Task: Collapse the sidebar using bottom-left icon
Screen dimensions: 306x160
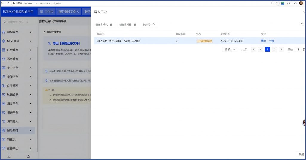Action: click(9, 156)
